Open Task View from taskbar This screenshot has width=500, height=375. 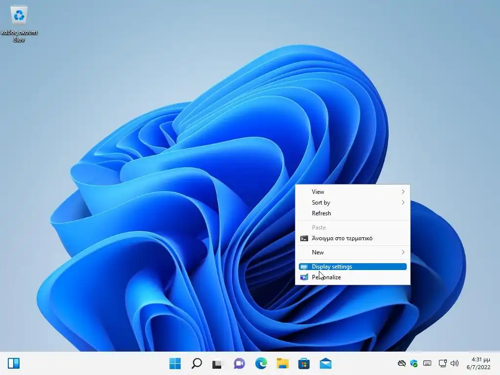(217, 364)
